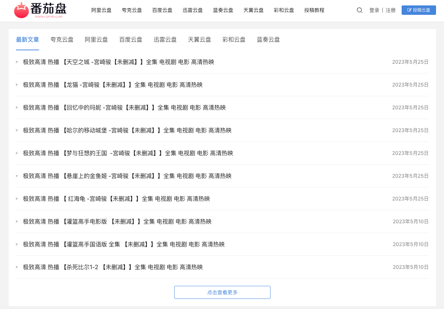Switch to the 阿里云盘 tab
This screenshot has width=444, height=309.
96,40
